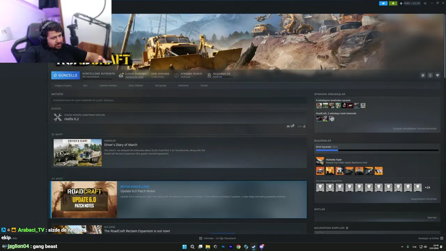The width and height of the screenshot is (446, 251).
Task: Click the achievements progress bar
Action: tap(377, 150)
